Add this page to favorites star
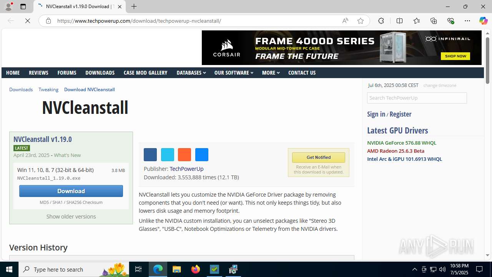 click(x=361, y=21)
